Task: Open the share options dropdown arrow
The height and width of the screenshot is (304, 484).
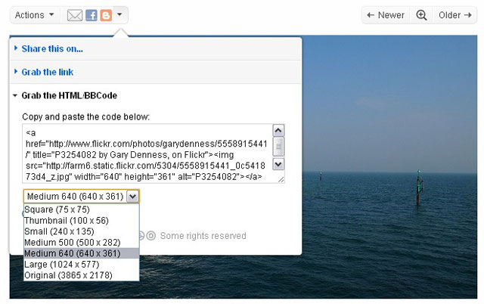Action: coord(121,15)
